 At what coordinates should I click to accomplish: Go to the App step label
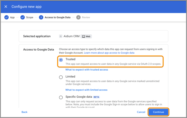(12, 17)
